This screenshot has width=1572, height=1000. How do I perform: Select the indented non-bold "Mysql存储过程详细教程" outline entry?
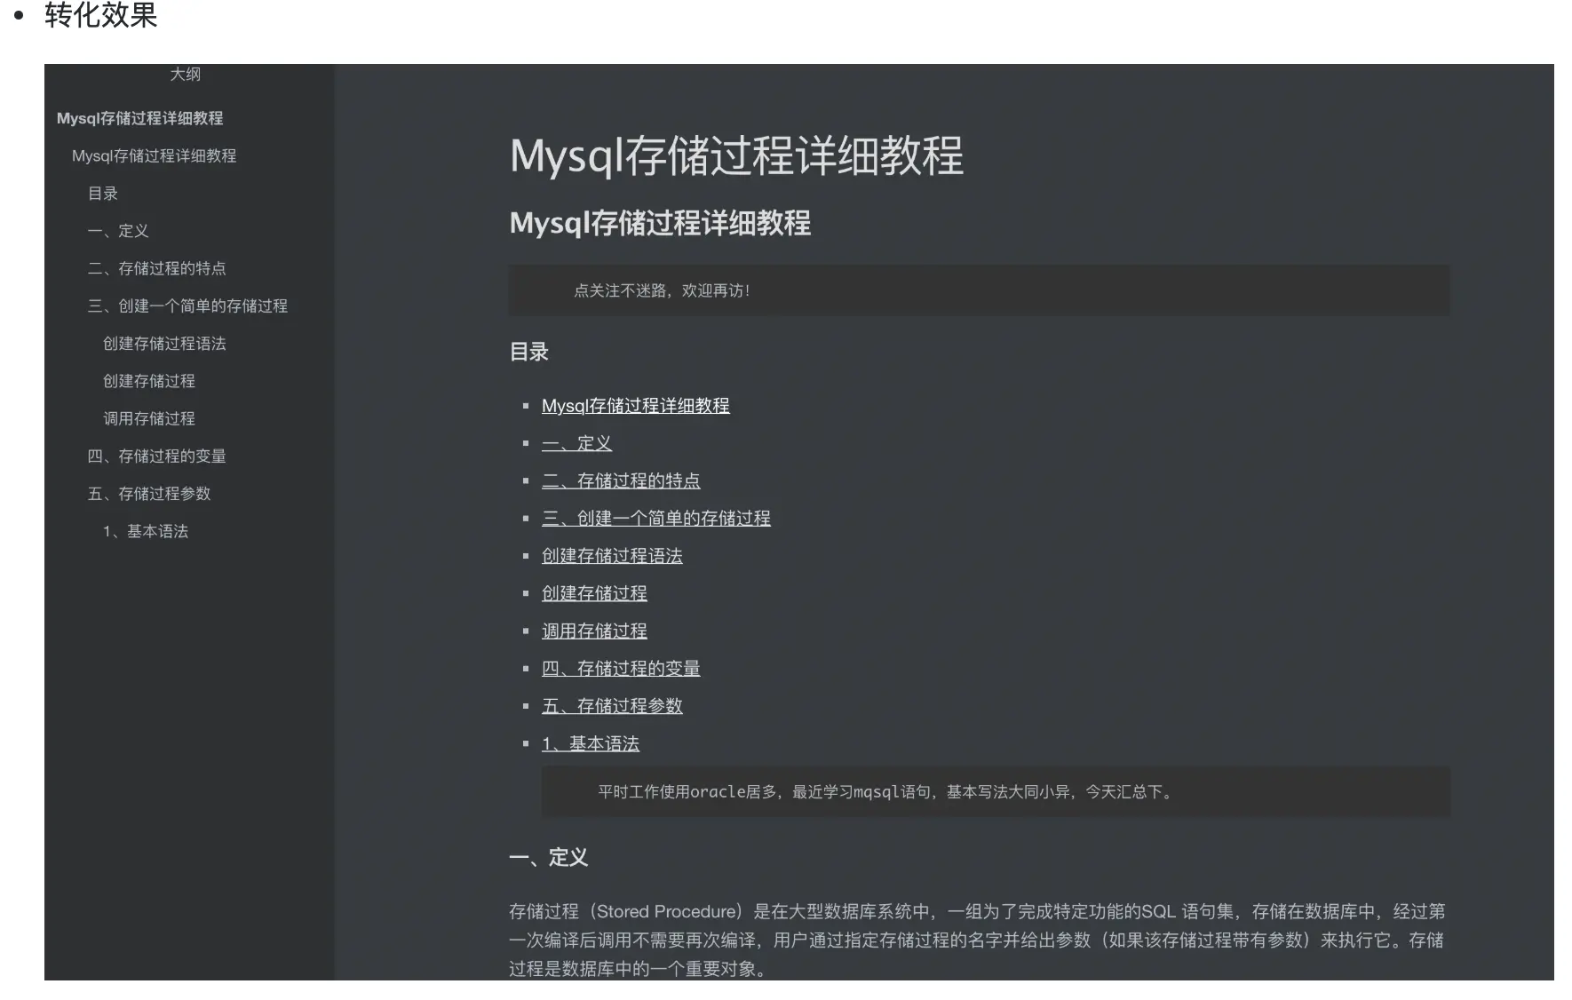coord(154,155)
